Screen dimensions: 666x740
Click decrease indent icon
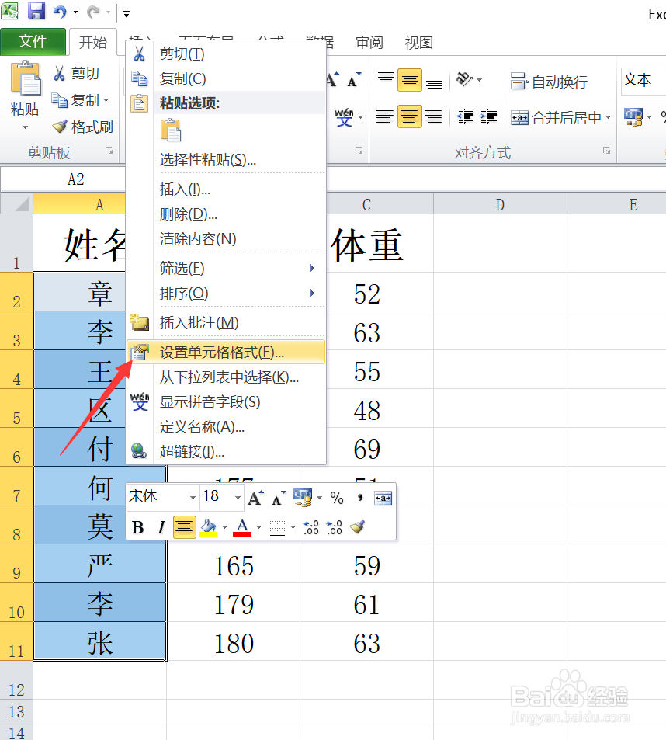click(465, 116)
